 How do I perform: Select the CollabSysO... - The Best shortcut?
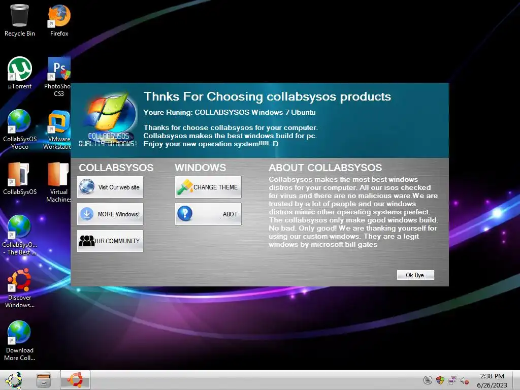20,235
